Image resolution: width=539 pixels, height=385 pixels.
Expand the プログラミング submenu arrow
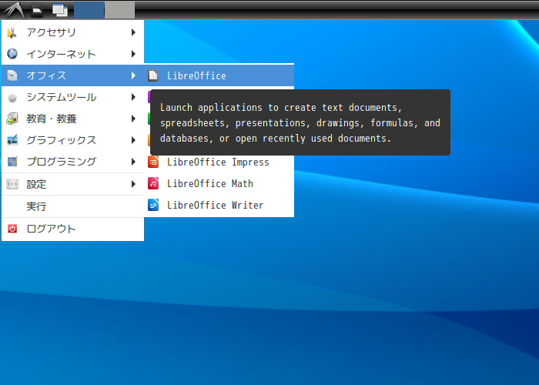[134, 162]
